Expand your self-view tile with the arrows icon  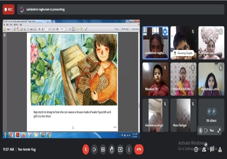tap(219, 131)
